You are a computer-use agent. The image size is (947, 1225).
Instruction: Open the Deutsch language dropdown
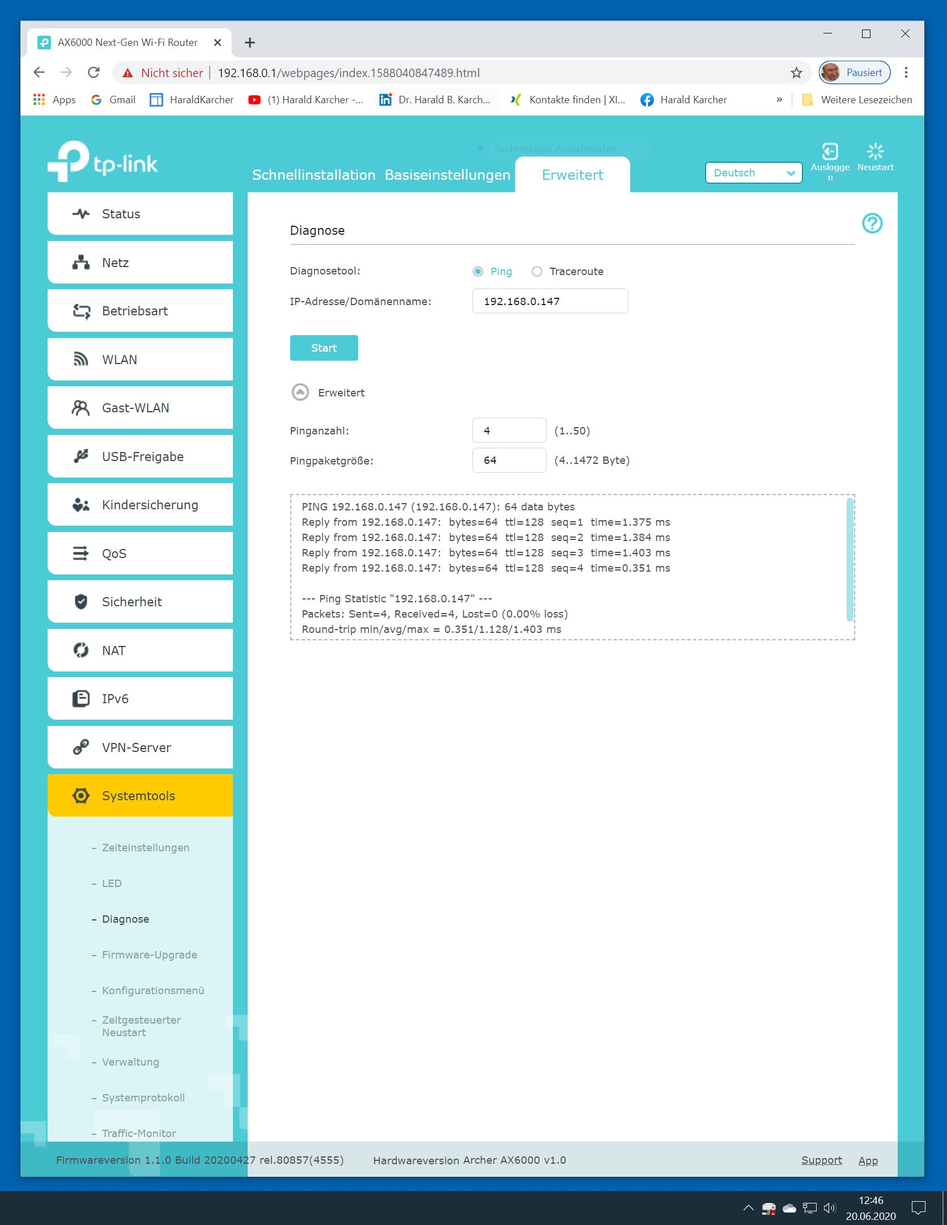tap(754, 173)
